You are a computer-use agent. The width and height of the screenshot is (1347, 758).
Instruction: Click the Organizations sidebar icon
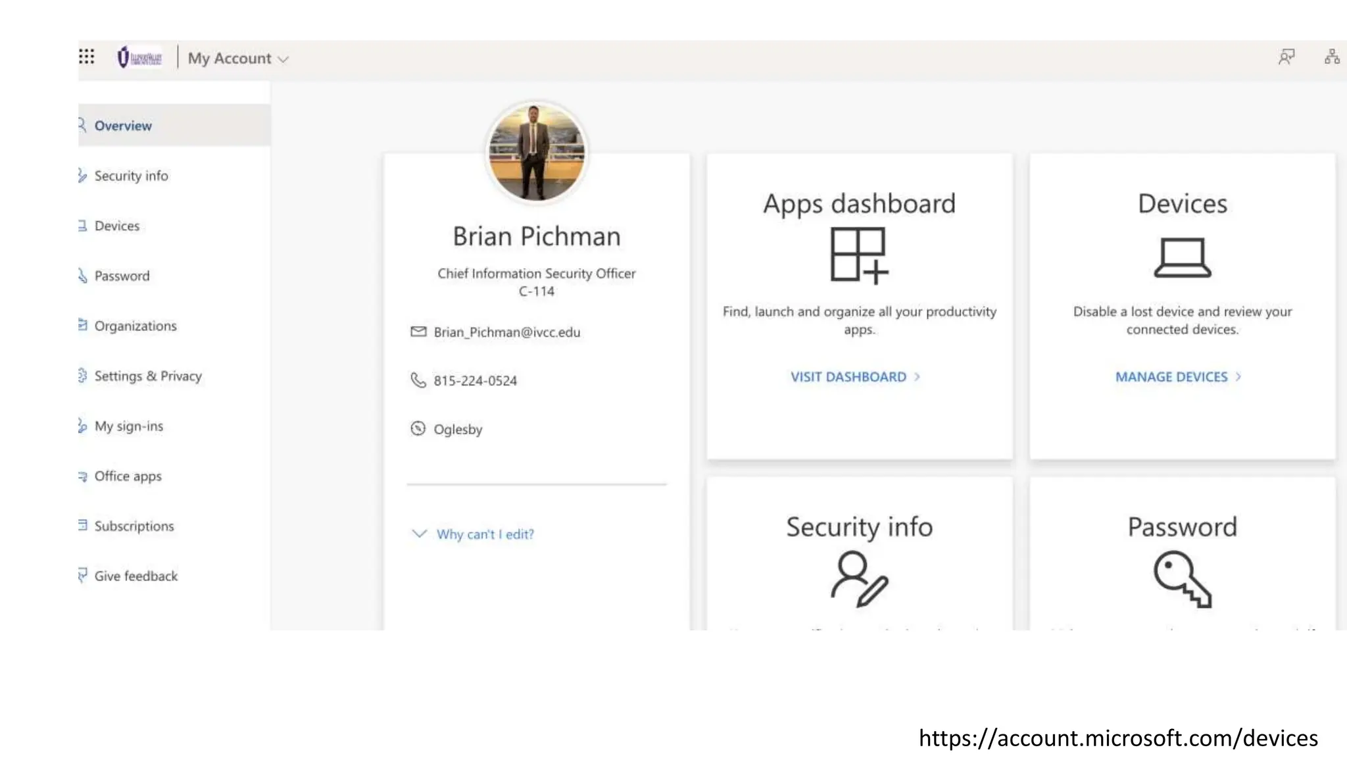tap(82, 325)
